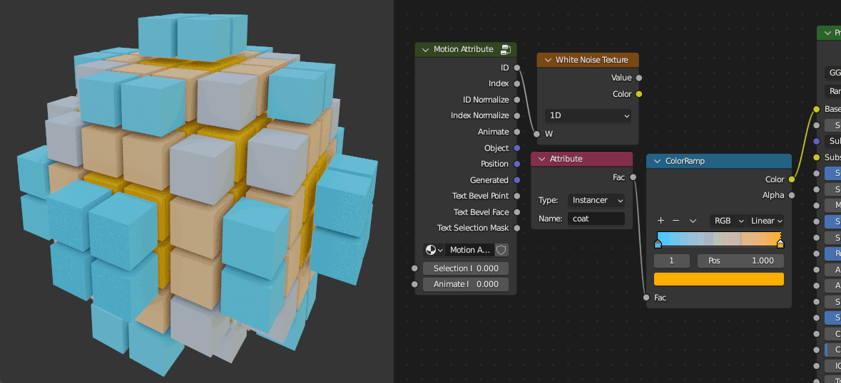Open the orange stop color swatch
The width and height of the screenshot is (841, 383).
tap(719, 279)
